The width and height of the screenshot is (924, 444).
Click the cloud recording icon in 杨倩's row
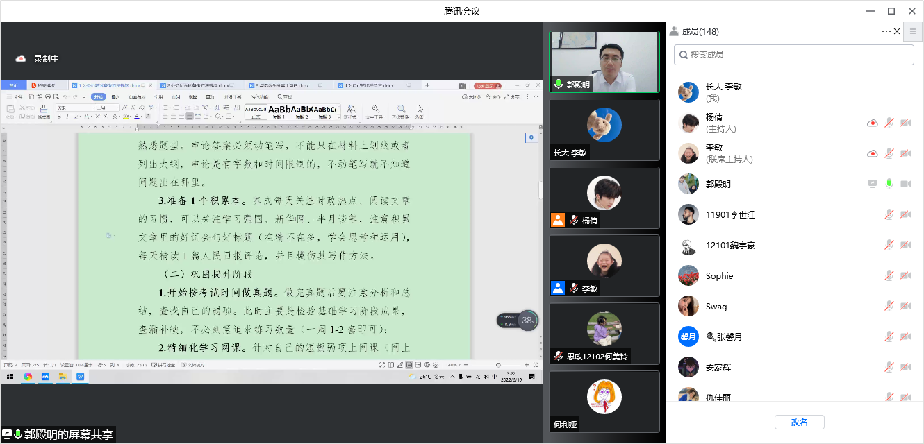pyautogui.click(x=872, y=123)
